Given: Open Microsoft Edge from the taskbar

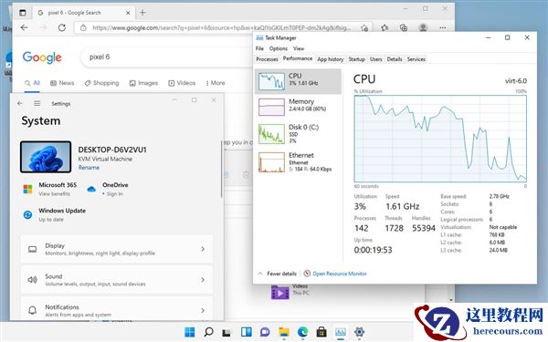Looking at the screenshot, I should tap(302, 332).
